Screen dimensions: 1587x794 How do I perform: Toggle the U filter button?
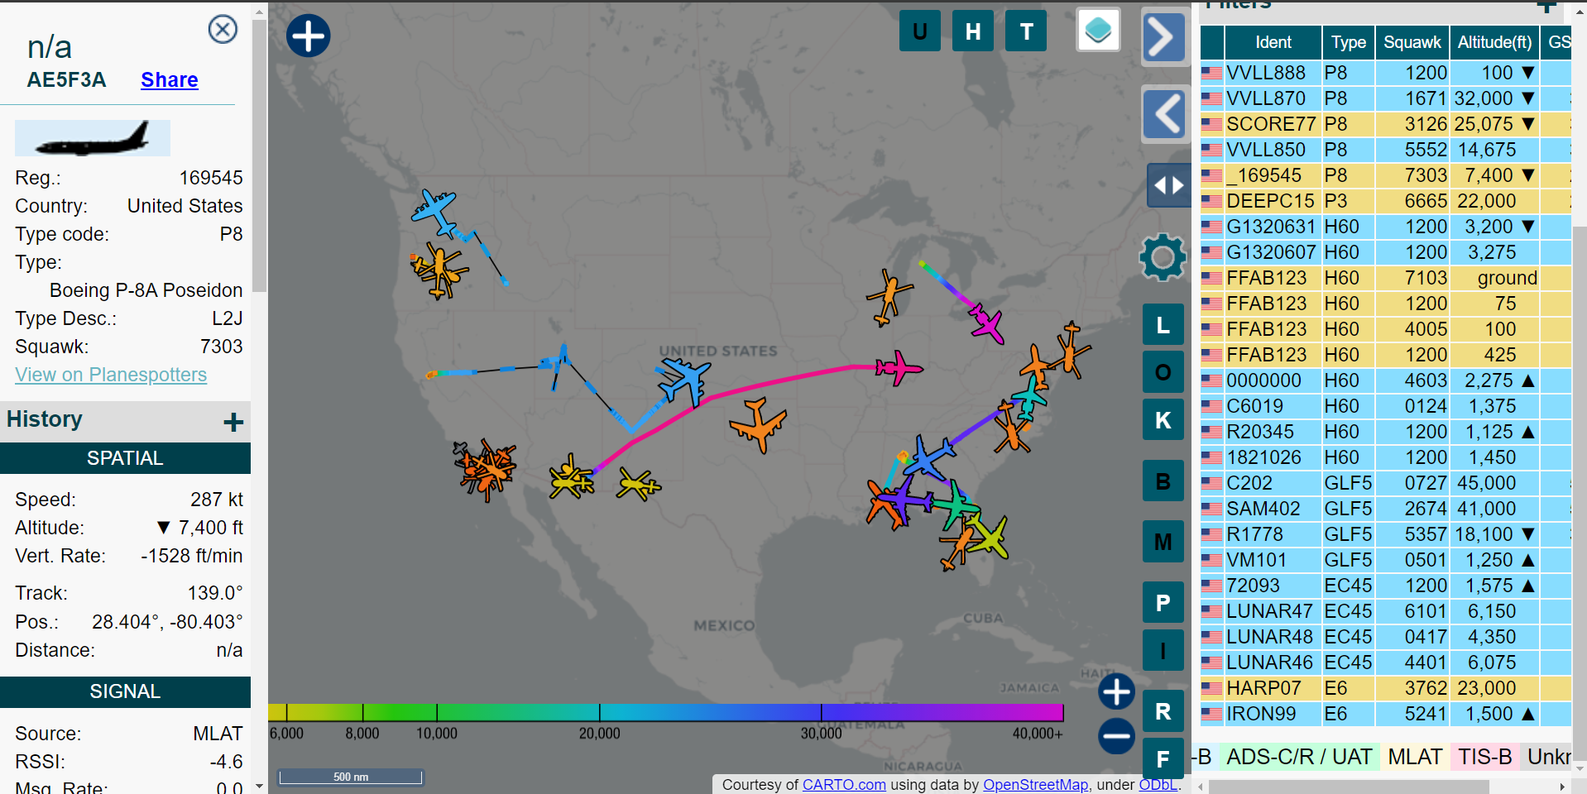coord(919,31)
